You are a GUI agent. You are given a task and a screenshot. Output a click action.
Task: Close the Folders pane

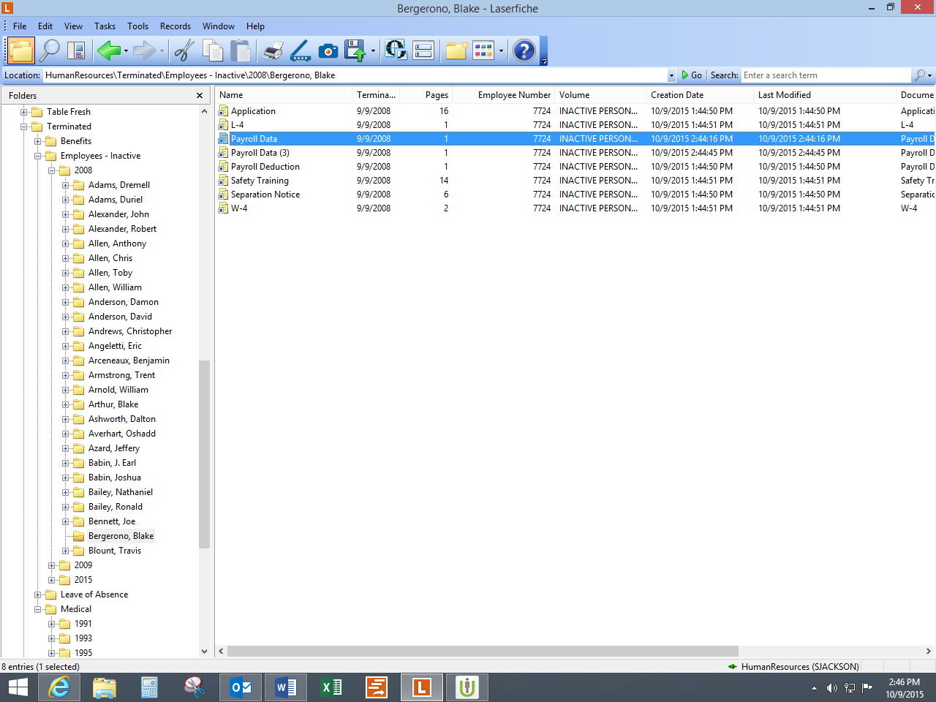tap(200, 96)
